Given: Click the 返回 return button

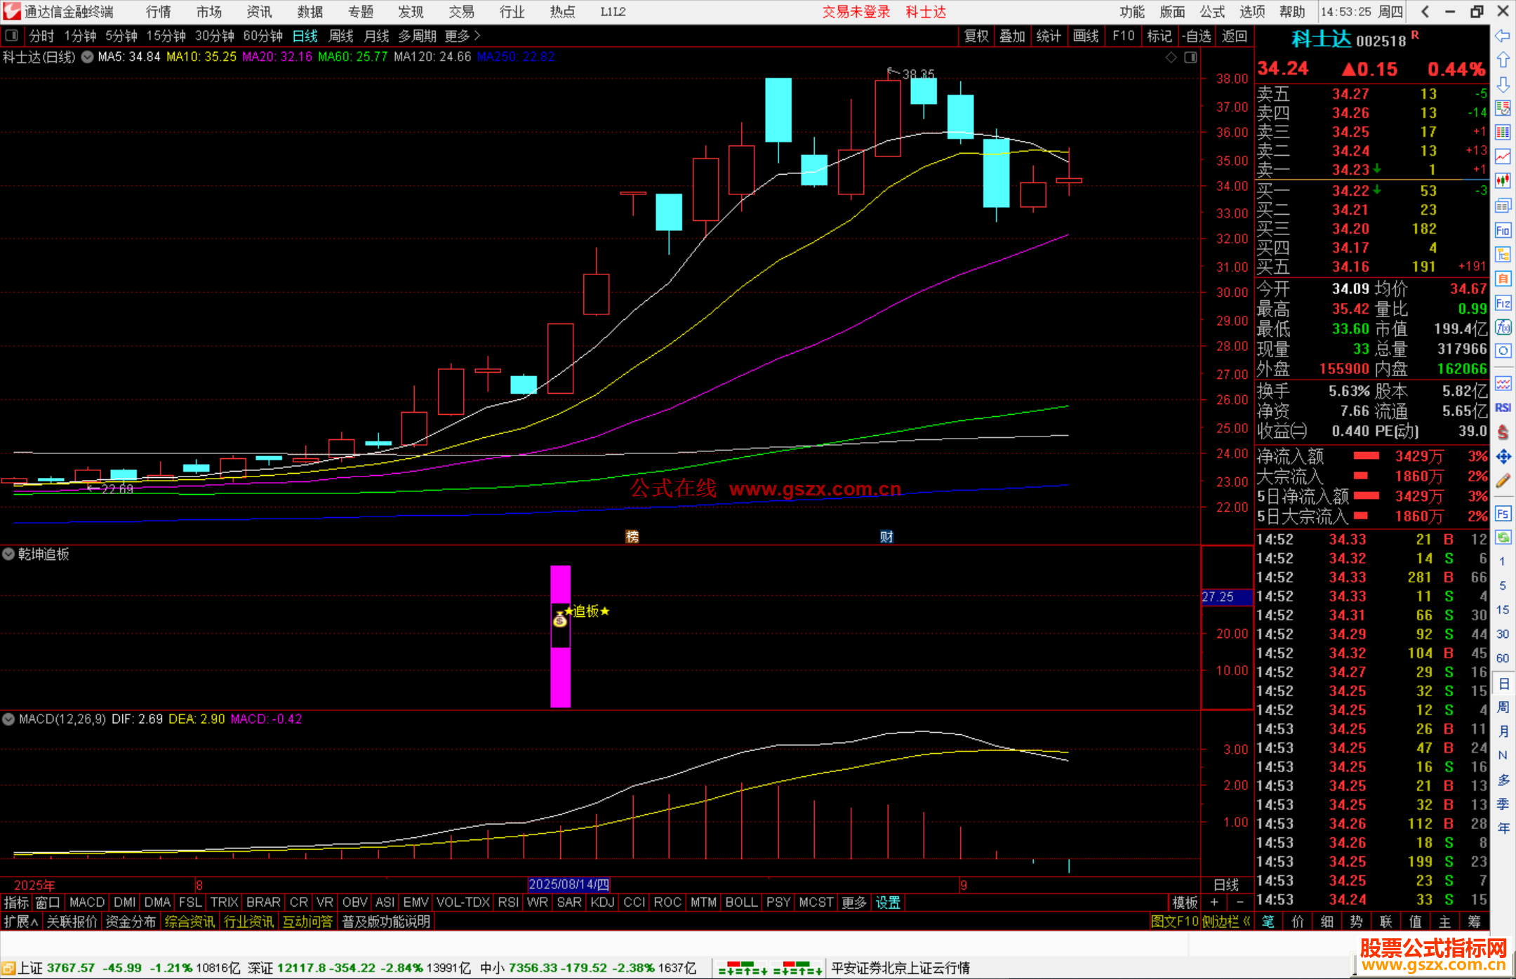Looking at the screenshot, I should coord(1234,36).
